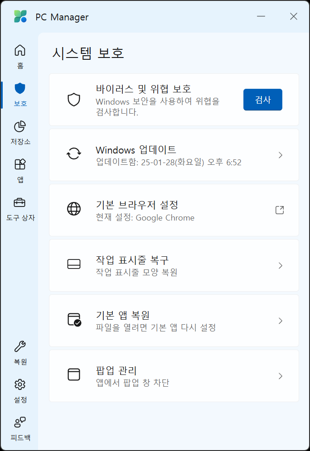Screen dimensions: 310x451
Task: Click the 기본 앱 복원 title
Action: pos(123,316)
